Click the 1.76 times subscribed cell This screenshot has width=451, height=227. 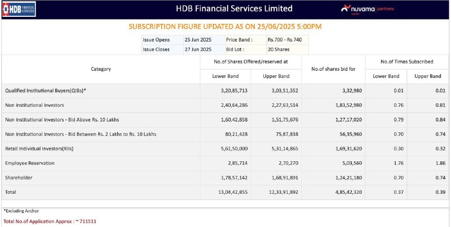pyautogui.click(x=399, y=163)
